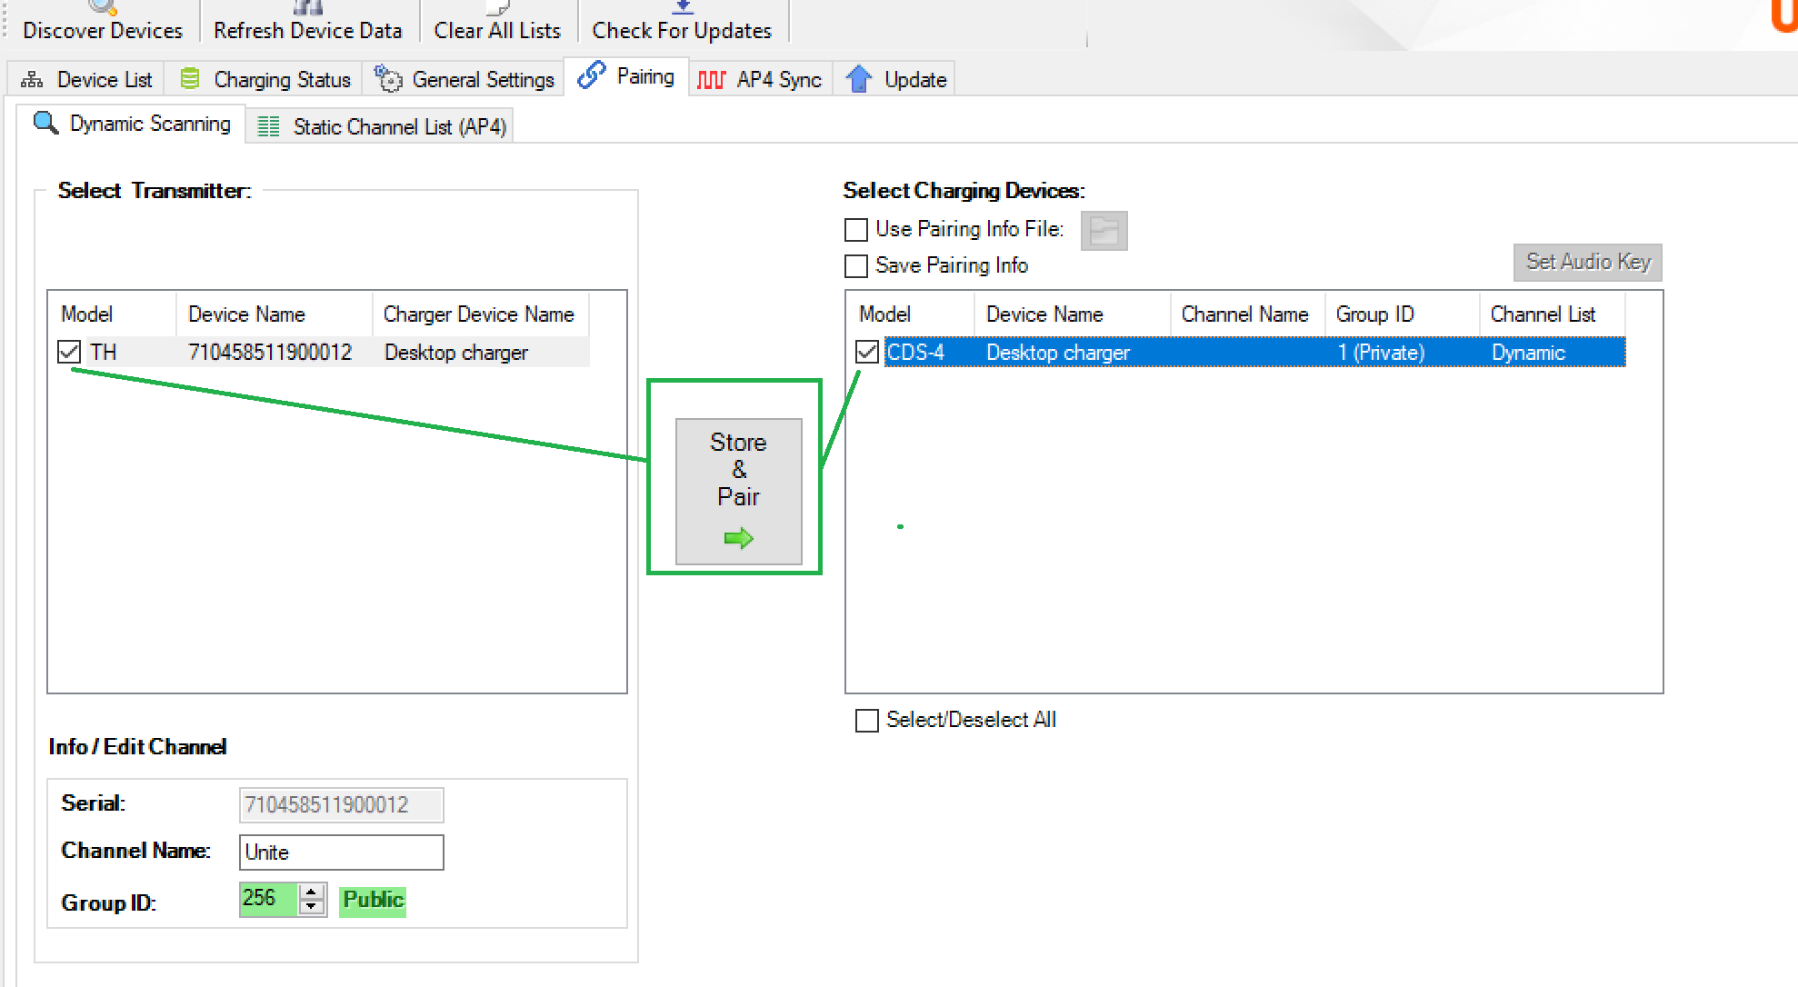1798x987 pixels.
Task: Click the Set Audio Key button
Action: point(1587,262)
